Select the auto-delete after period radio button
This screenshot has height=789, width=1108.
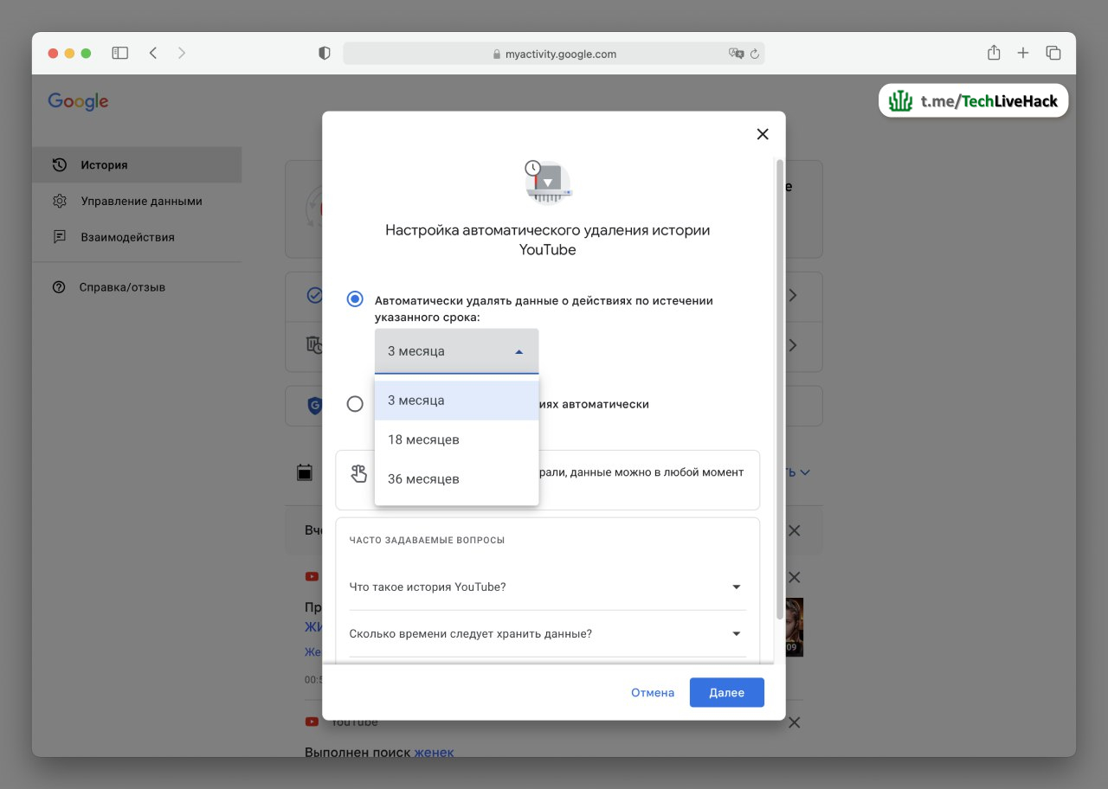[x=355, y=299]
